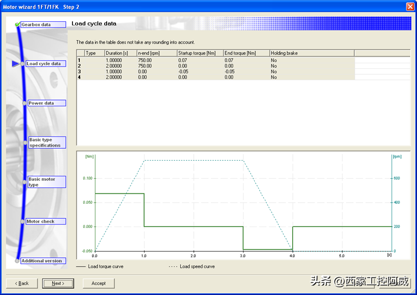
Task: Click the Holding brake column header
Action: 311,53
